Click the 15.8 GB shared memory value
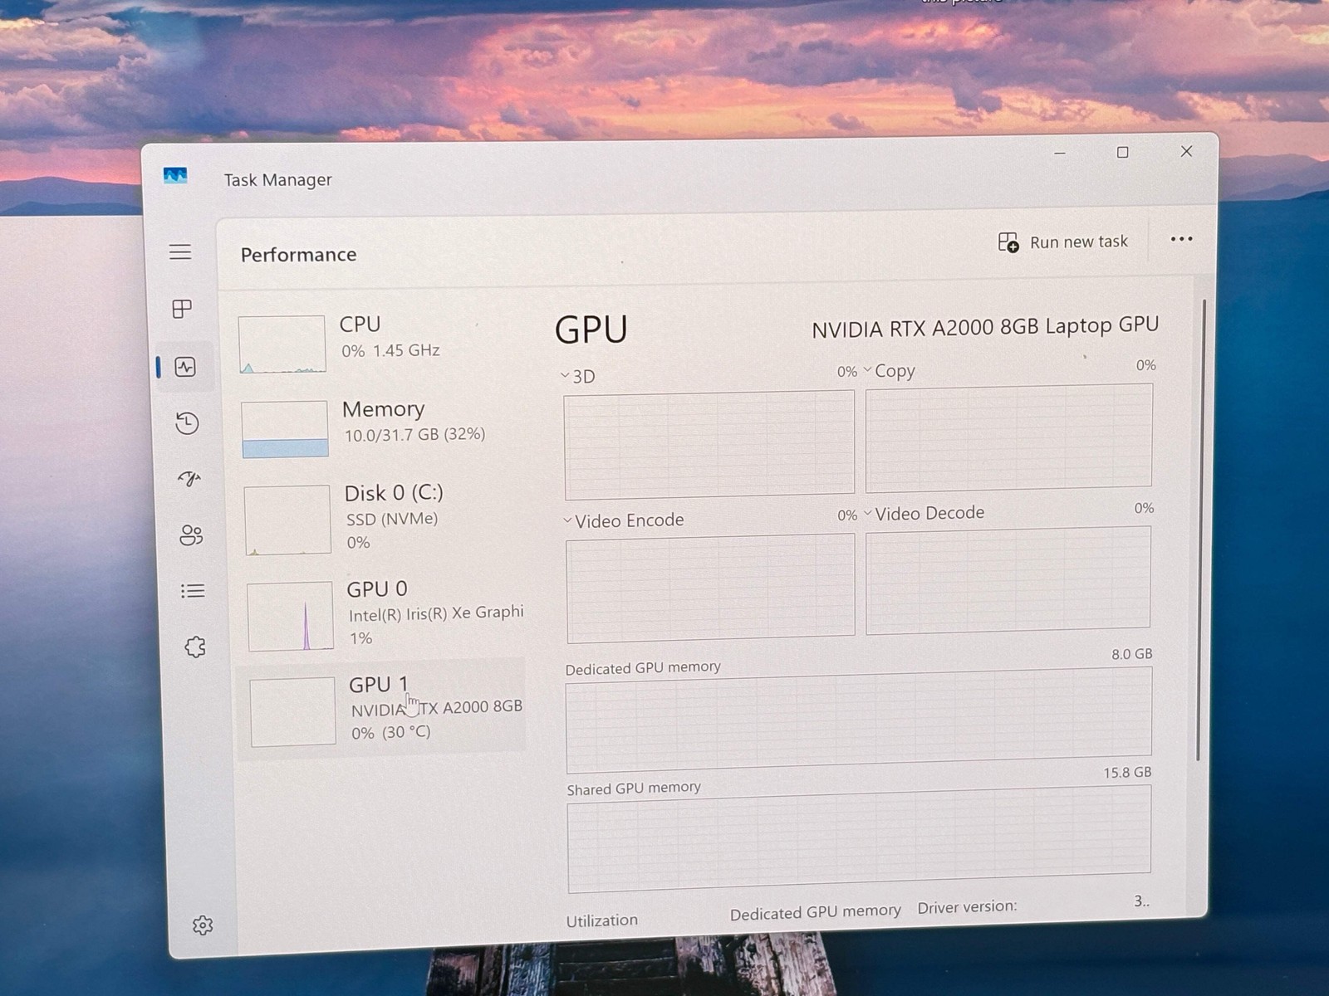 coord(1127,773)
